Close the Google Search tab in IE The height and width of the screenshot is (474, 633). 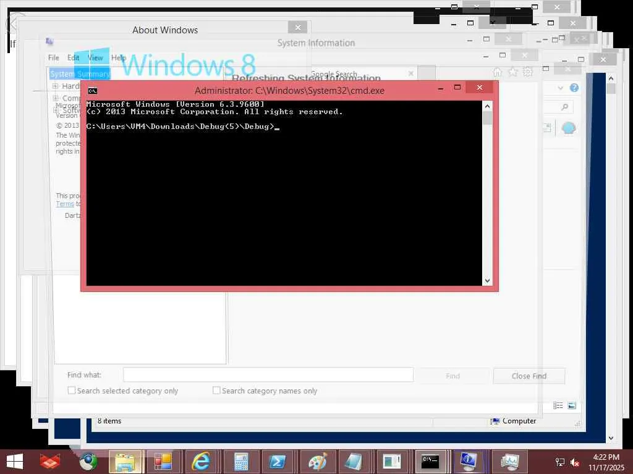[410, 73]
